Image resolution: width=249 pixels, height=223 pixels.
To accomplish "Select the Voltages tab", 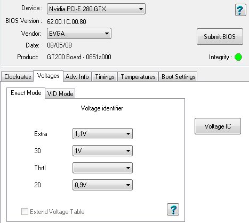I will (48, 76).
